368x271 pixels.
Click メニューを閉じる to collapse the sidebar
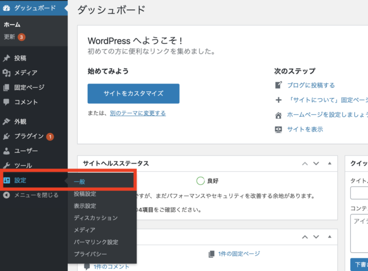pyautogui.click(x=36, y=195)
